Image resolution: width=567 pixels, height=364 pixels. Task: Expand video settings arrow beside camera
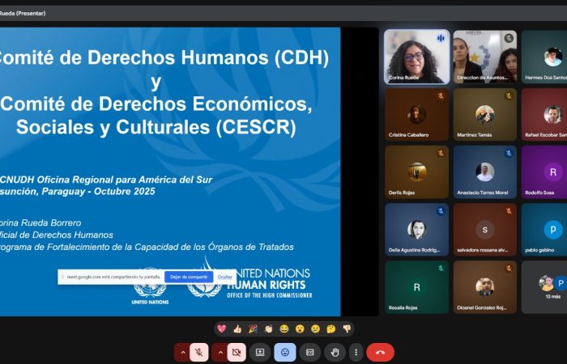pos(220,352)
